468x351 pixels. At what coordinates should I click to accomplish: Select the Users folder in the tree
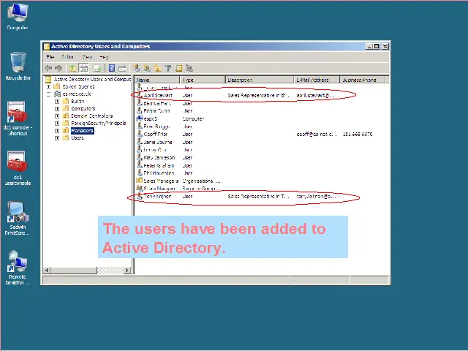78,138
